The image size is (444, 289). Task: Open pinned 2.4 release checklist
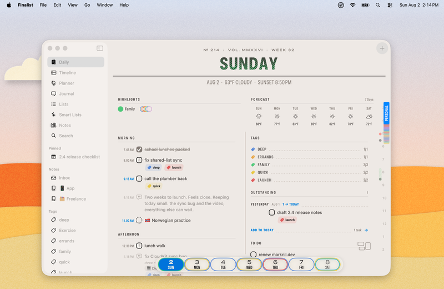point(75,157)
